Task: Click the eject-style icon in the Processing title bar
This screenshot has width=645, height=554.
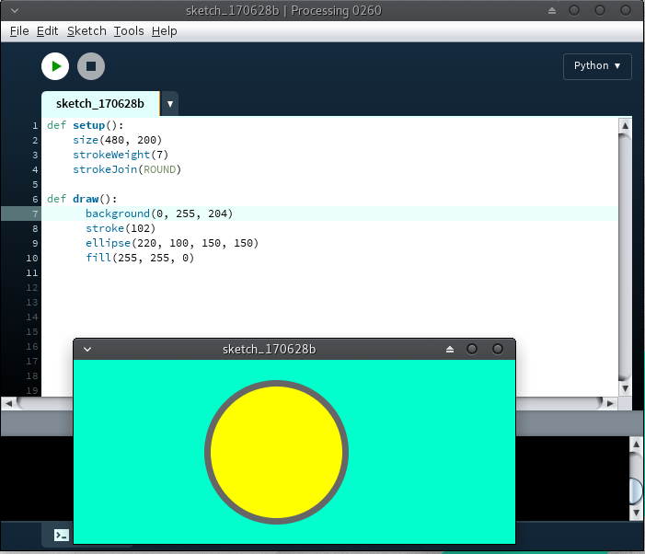Action: click(552, 11)
